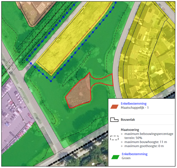Click the 'Maatschappelijk - 1' legend text
177x168 pixels.
pyautogui.click(x=135, y=108)
